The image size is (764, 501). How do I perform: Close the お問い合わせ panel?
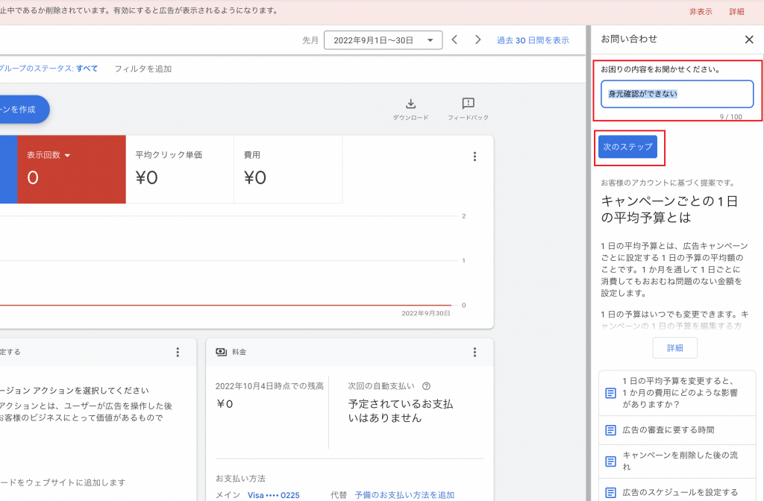point(749,40)
